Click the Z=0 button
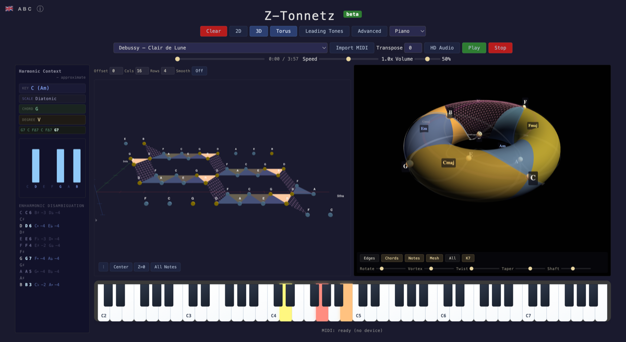Screen dimensions: 626x342 (x=141, y=267)
